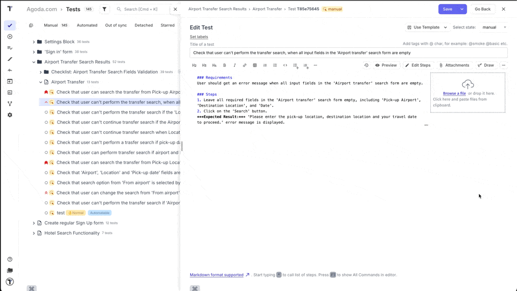Collapse the Airport Transfer Search Results folder

coord(34,62)
